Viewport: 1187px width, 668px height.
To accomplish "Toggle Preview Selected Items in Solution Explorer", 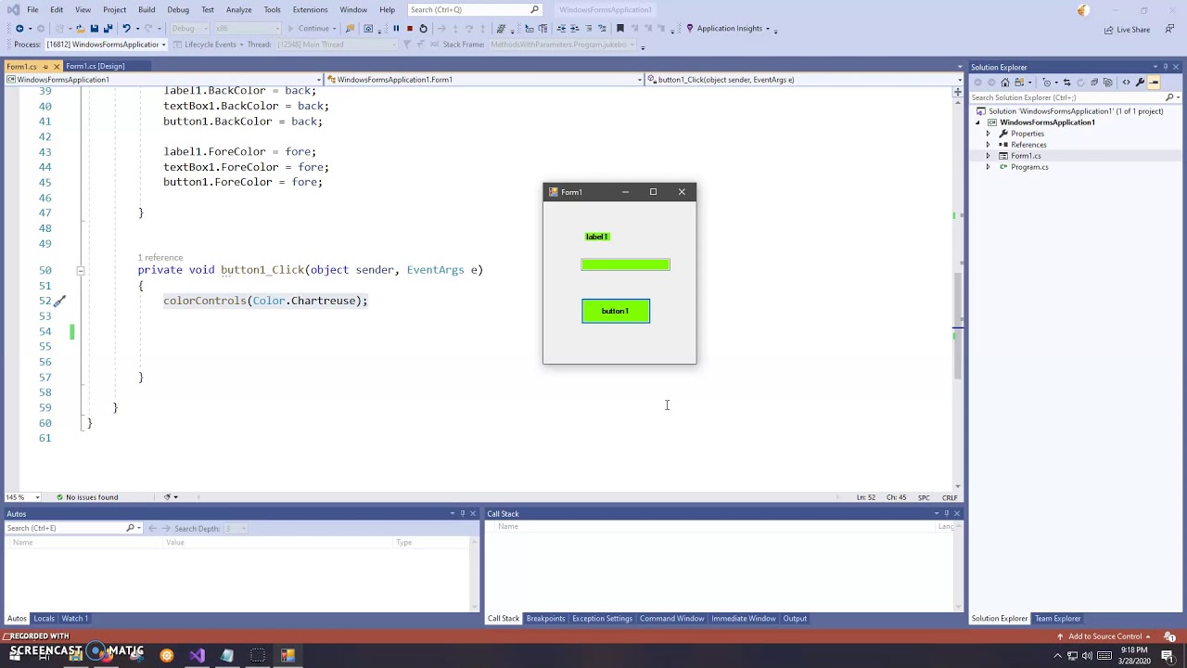I will [1154, 82].
